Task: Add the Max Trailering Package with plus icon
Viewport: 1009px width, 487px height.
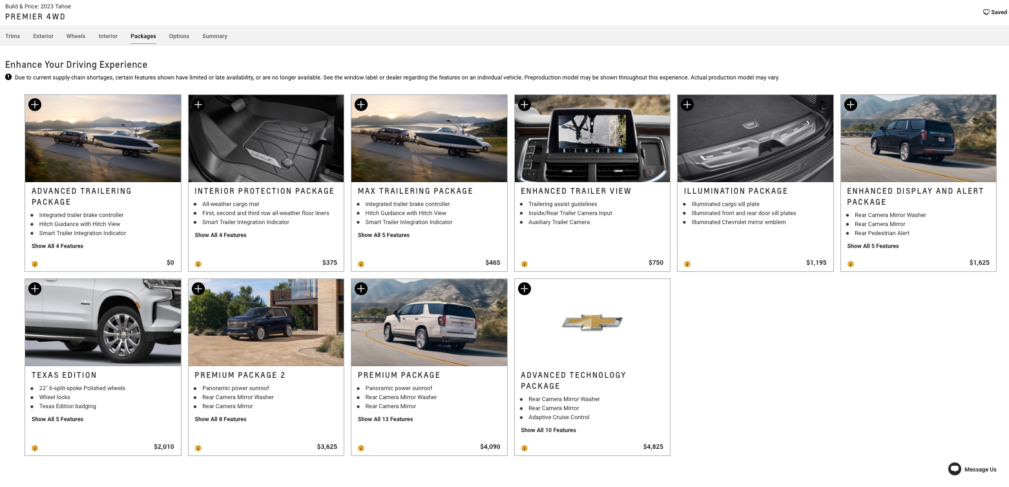Action: tap(361, 105)
